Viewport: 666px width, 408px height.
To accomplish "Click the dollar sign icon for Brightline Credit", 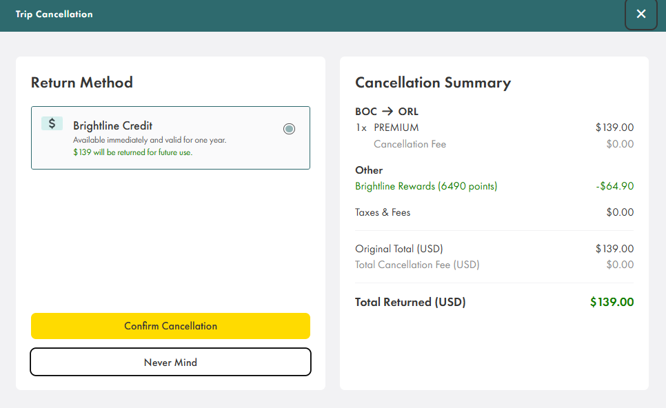I will [52, 124].
